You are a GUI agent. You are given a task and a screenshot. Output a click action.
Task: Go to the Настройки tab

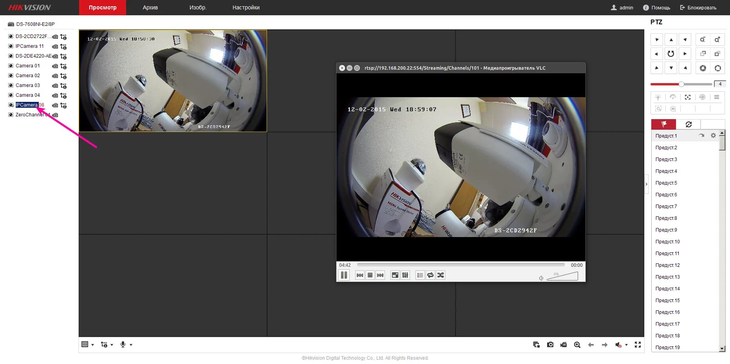pyautogui.click(x=246, y=7)
